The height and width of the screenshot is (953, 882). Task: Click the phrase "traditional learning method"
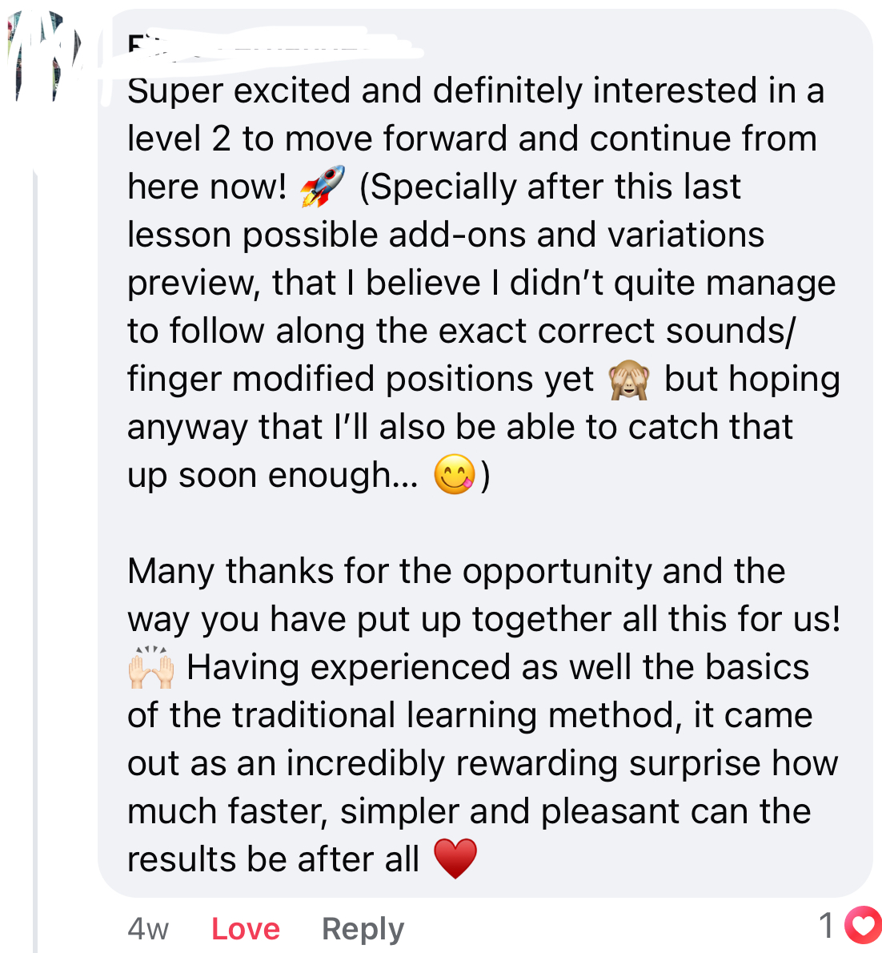click(451, 715)
